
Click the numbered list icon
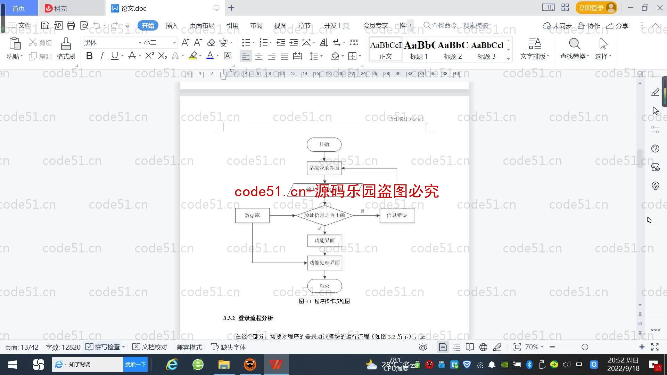(x=263, y=43)
